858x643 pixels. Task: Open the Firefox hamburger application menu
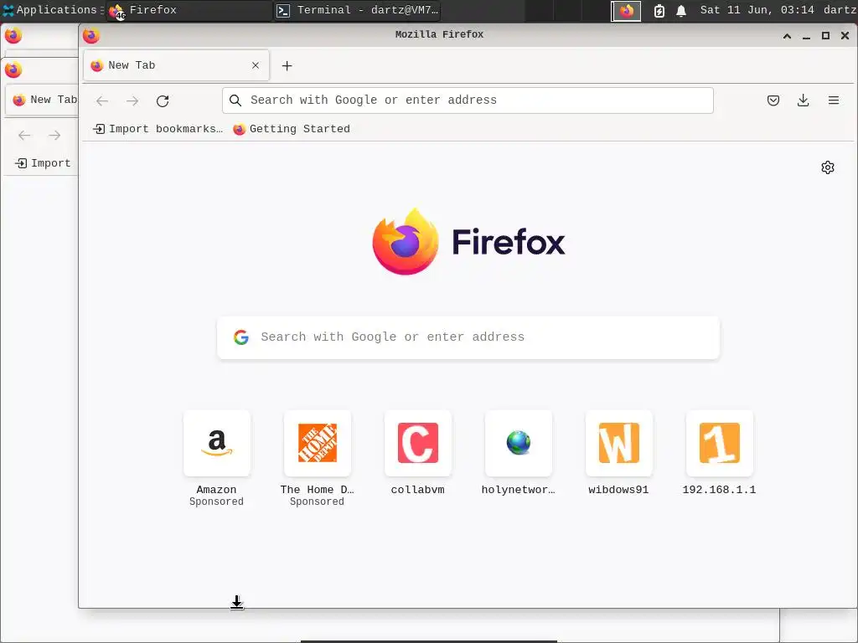[x=834, y=100]
